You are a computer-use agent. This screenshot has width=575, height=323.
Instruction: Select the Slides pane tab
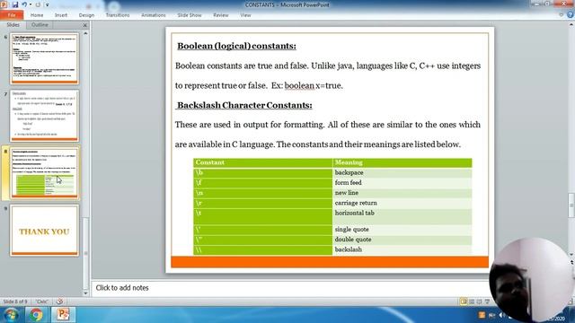click(13, 25)
